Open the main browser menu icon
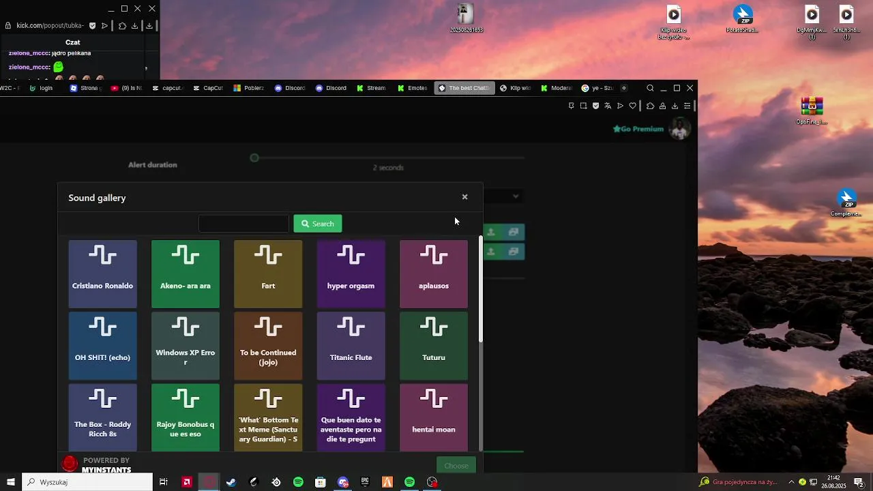 point(687,106)
